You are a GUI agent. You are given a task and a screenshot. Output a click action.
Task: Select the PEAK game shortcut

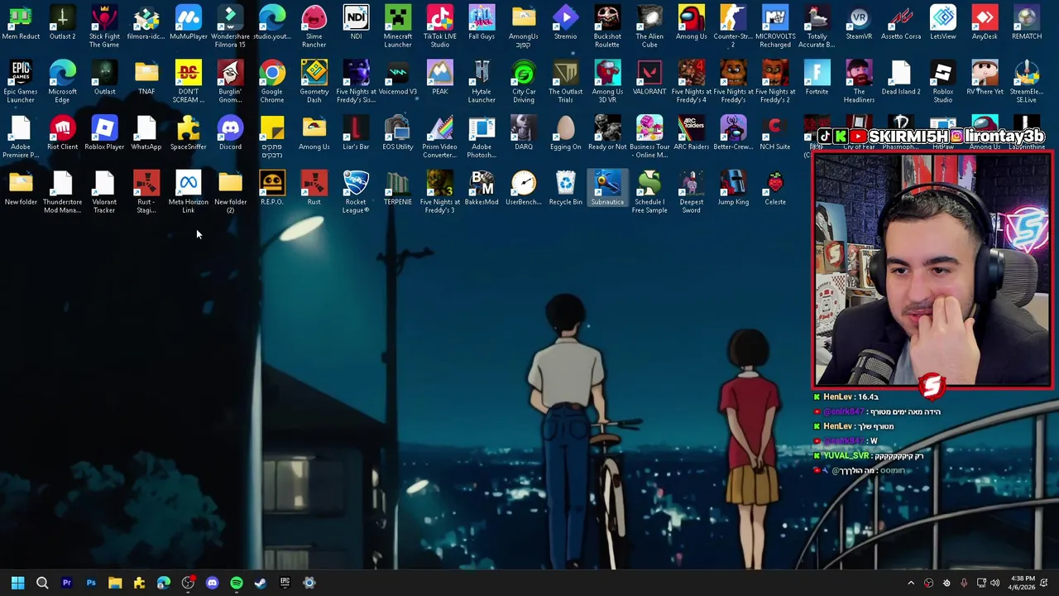click(x=439, y=79)
